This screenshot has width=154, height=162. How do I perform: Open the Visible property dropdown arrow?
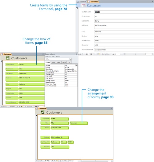[76, 65]
